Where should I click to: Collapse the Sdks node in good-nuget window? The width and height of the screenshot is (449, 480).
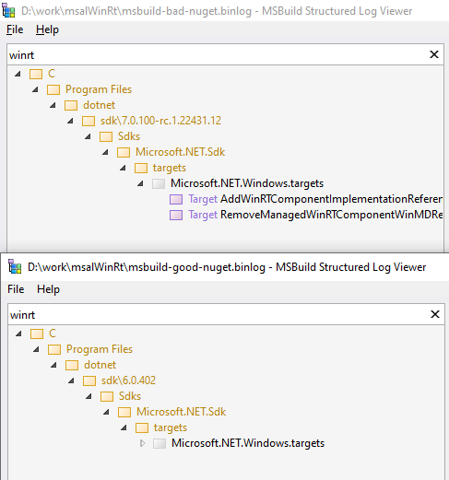(89, 396)
